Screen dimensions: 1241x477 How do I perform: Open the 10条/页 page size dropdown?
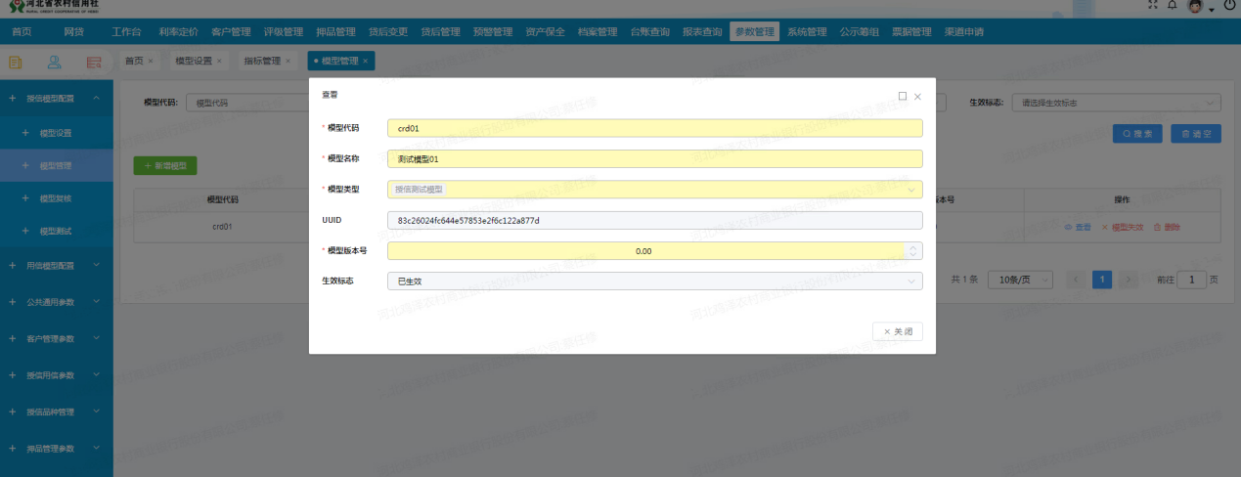(x=1020, y=280)
